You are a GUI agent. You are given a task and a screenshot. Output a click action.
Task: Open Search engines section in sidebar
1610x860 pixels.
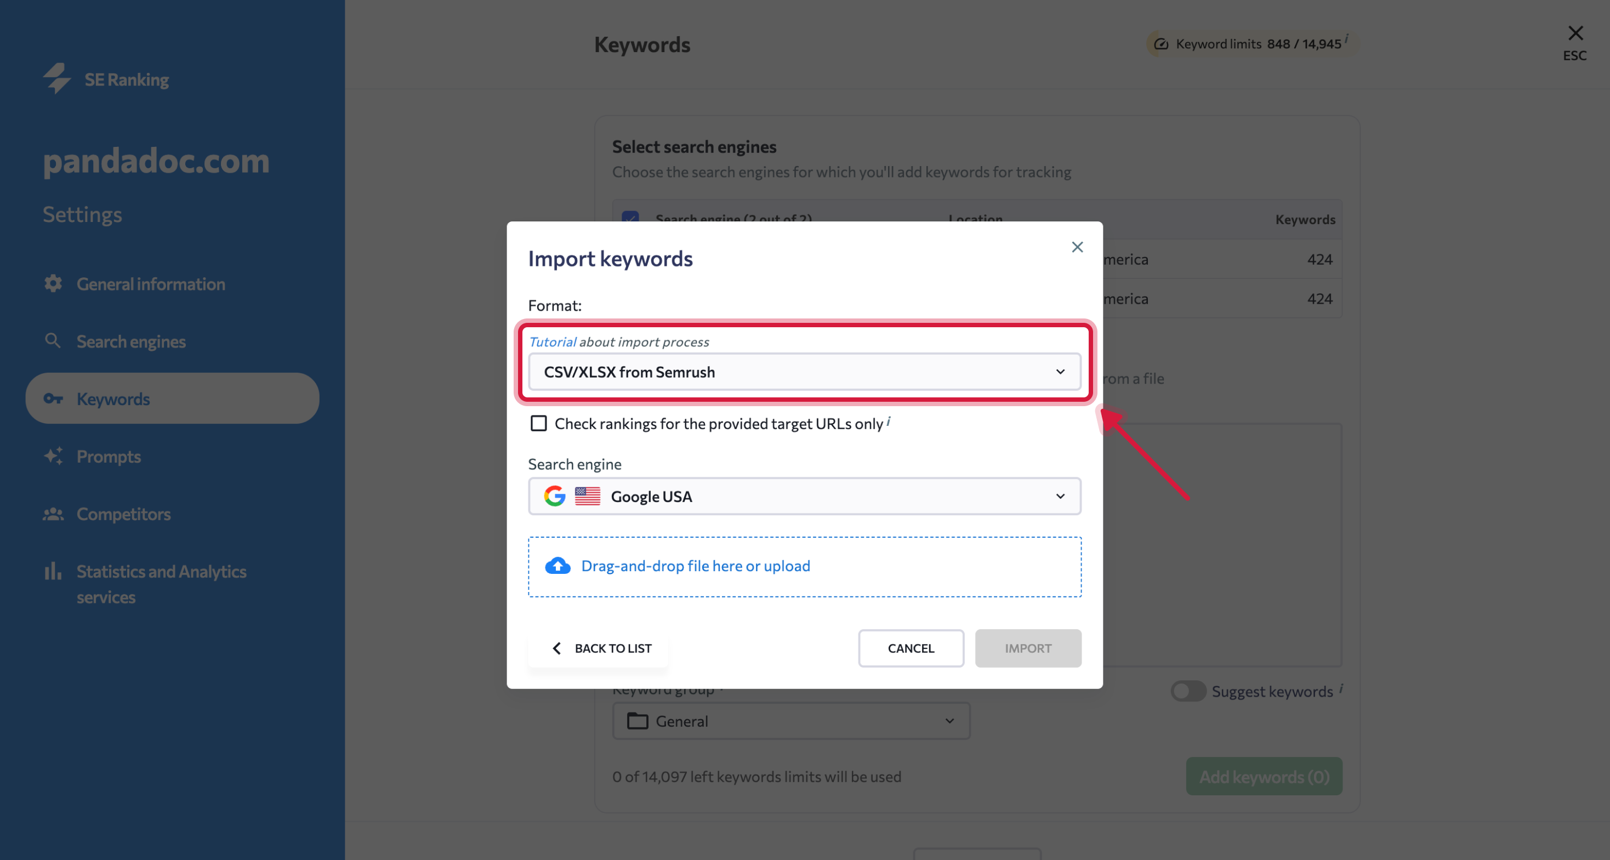point(130,341)
